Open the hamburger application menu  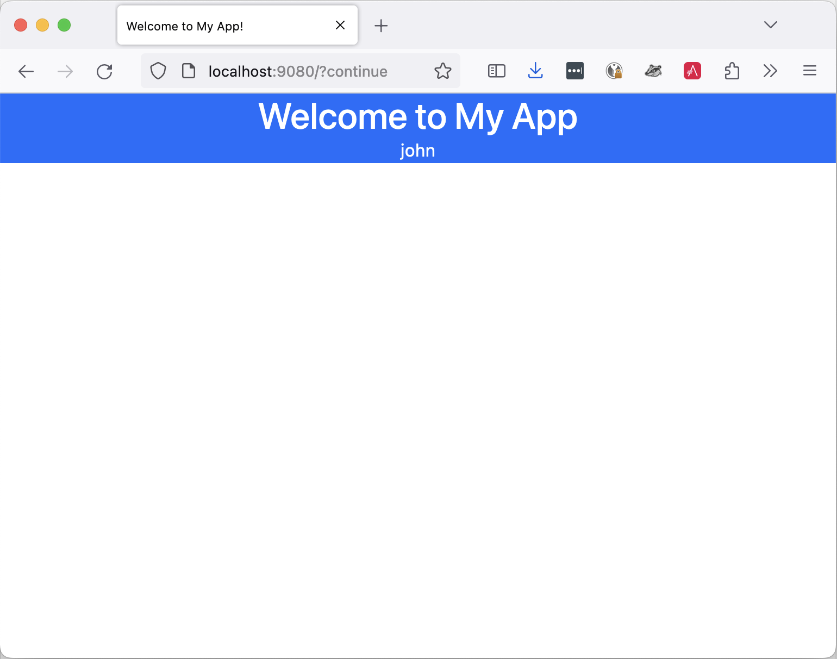pos(809,71)
